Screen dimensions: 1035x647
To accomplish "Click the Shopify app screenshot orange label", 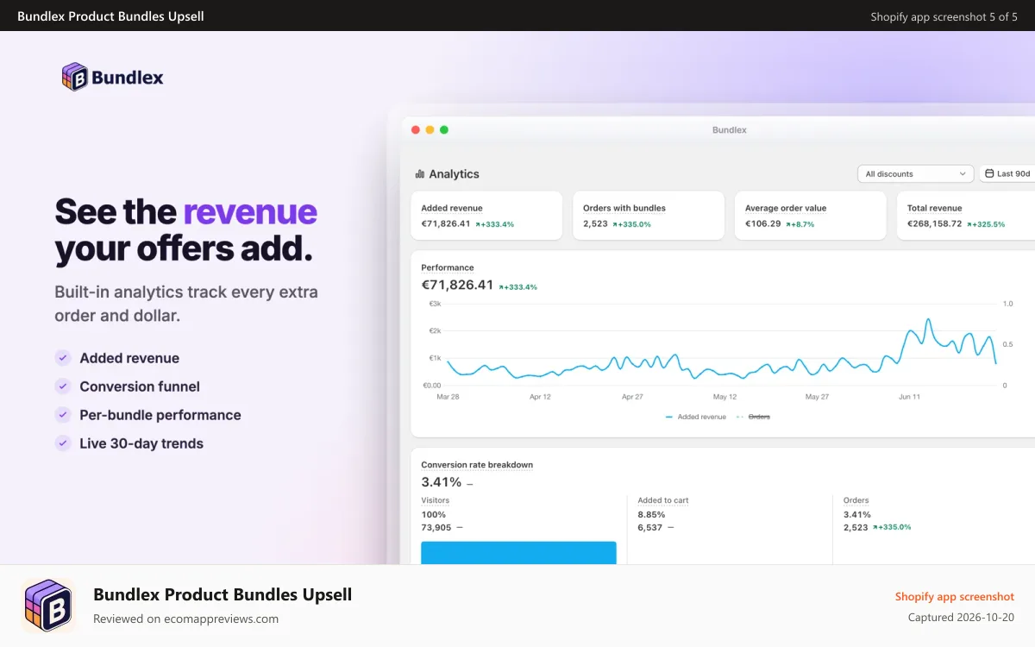I will pos(955,596).
